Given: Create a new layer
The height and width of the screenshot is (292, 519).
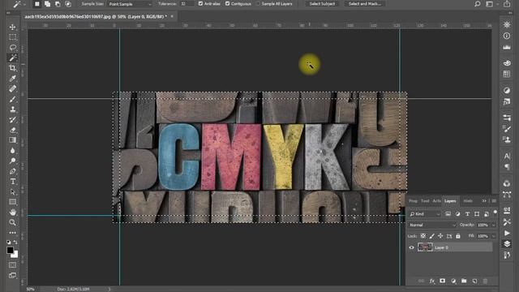Looking at the screenshot, I should tap(474, 281).
